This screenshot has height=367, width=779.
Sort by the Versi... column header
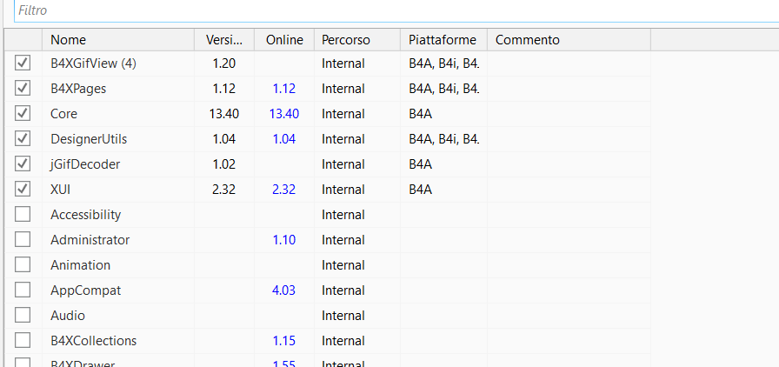224,40
